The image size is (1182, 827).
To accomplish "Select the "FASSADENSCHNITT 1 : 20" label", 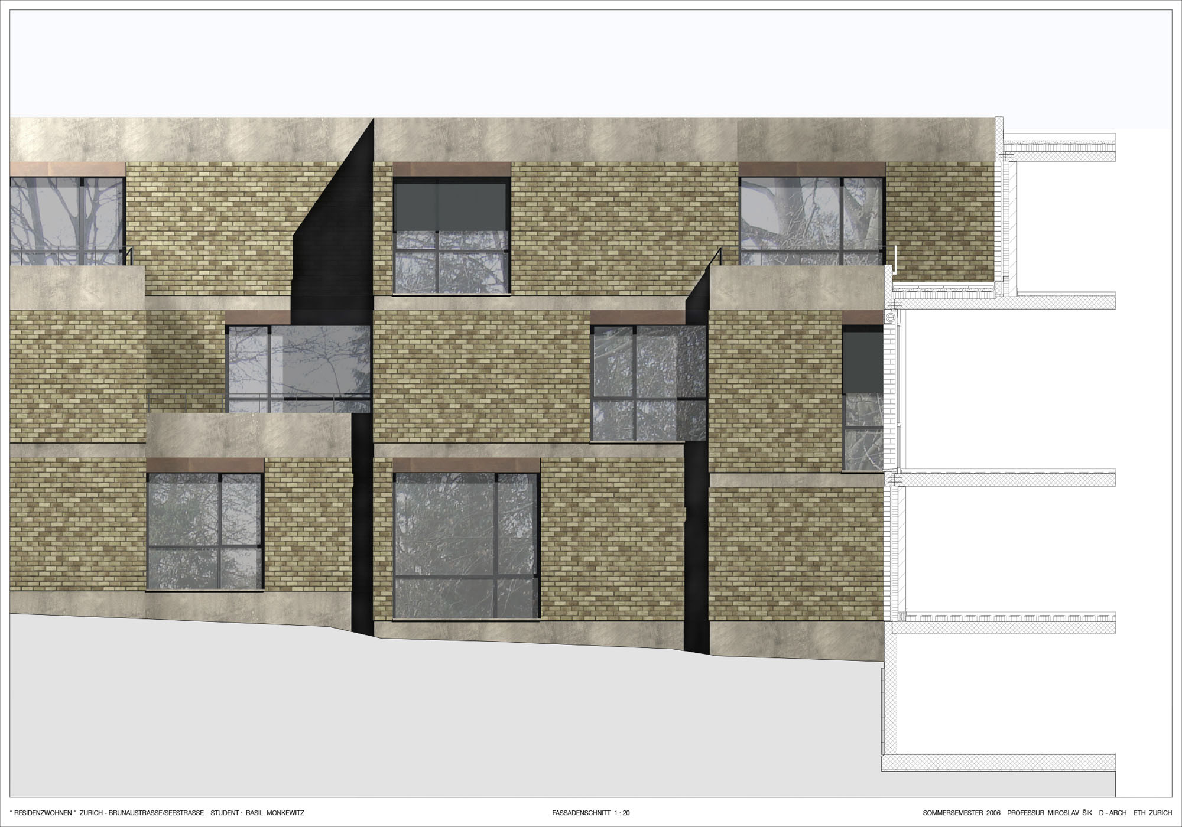I will click(x=591, y=813).
